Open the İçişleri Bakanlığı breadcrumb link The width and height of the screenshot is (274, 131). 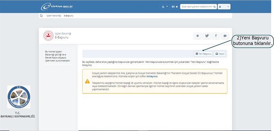(x=54, y=16)
